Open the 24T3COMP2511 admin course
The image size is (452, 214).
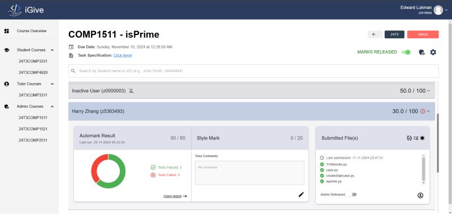click(x=33, y=140)
